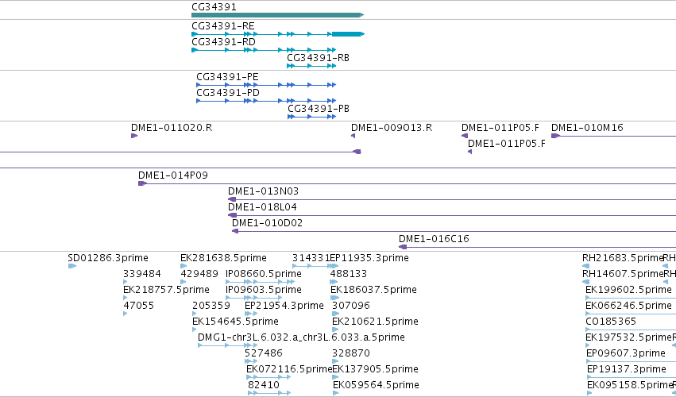Image resolution: width=676 pixels, height=397 pixels.
Task: Click the EK154645.5prime label
Action: pyautogui.click(x=235, y=322)
